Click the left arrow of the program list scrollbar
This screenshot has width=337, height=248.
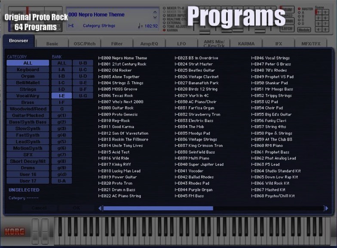click(100, 208)
